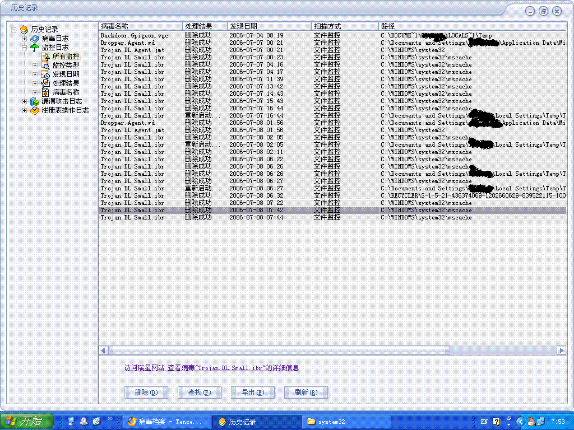Select the 所有监控 document icon
Viewport: 574px width, 430px height.
pos(45,57)
